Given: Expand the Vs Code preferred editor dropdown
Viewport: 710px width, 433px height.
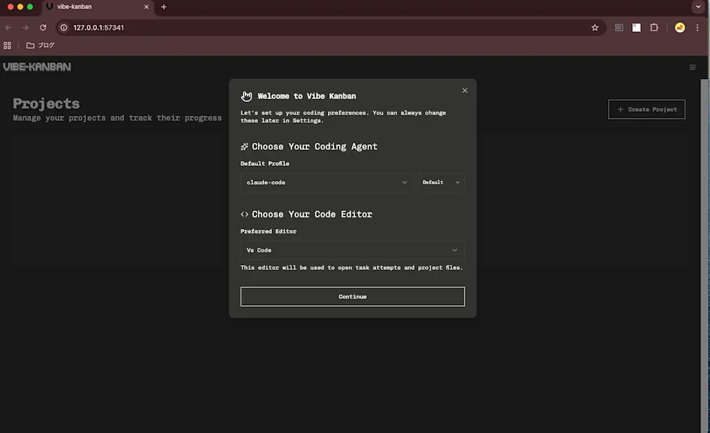Looking at the screenshot, I should 352,250.
